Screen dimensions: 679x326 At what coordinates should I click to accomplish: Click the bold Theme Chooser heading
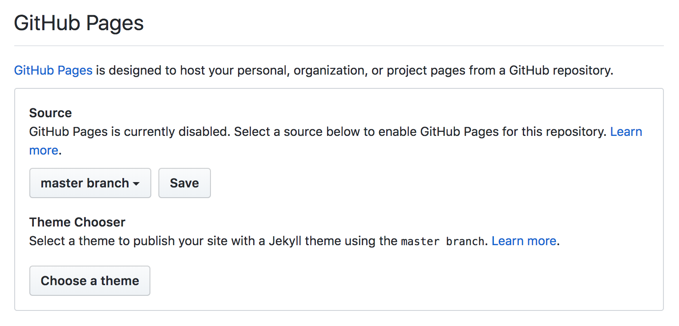(77, 222)
